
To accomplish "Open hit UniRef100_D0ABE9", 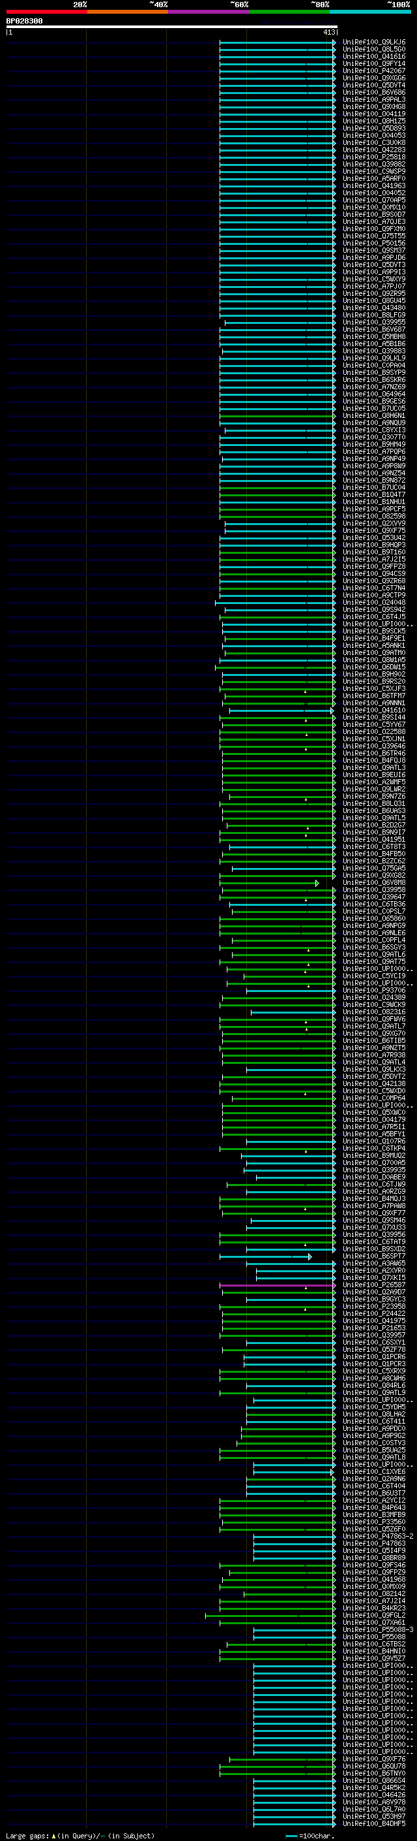I will point(373,1177).
